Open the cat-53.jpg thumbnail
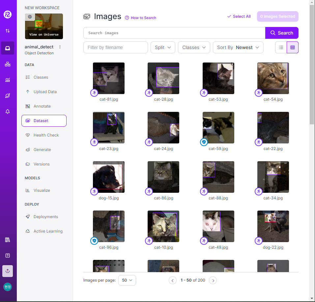315x302 pixels. (218, 78)
